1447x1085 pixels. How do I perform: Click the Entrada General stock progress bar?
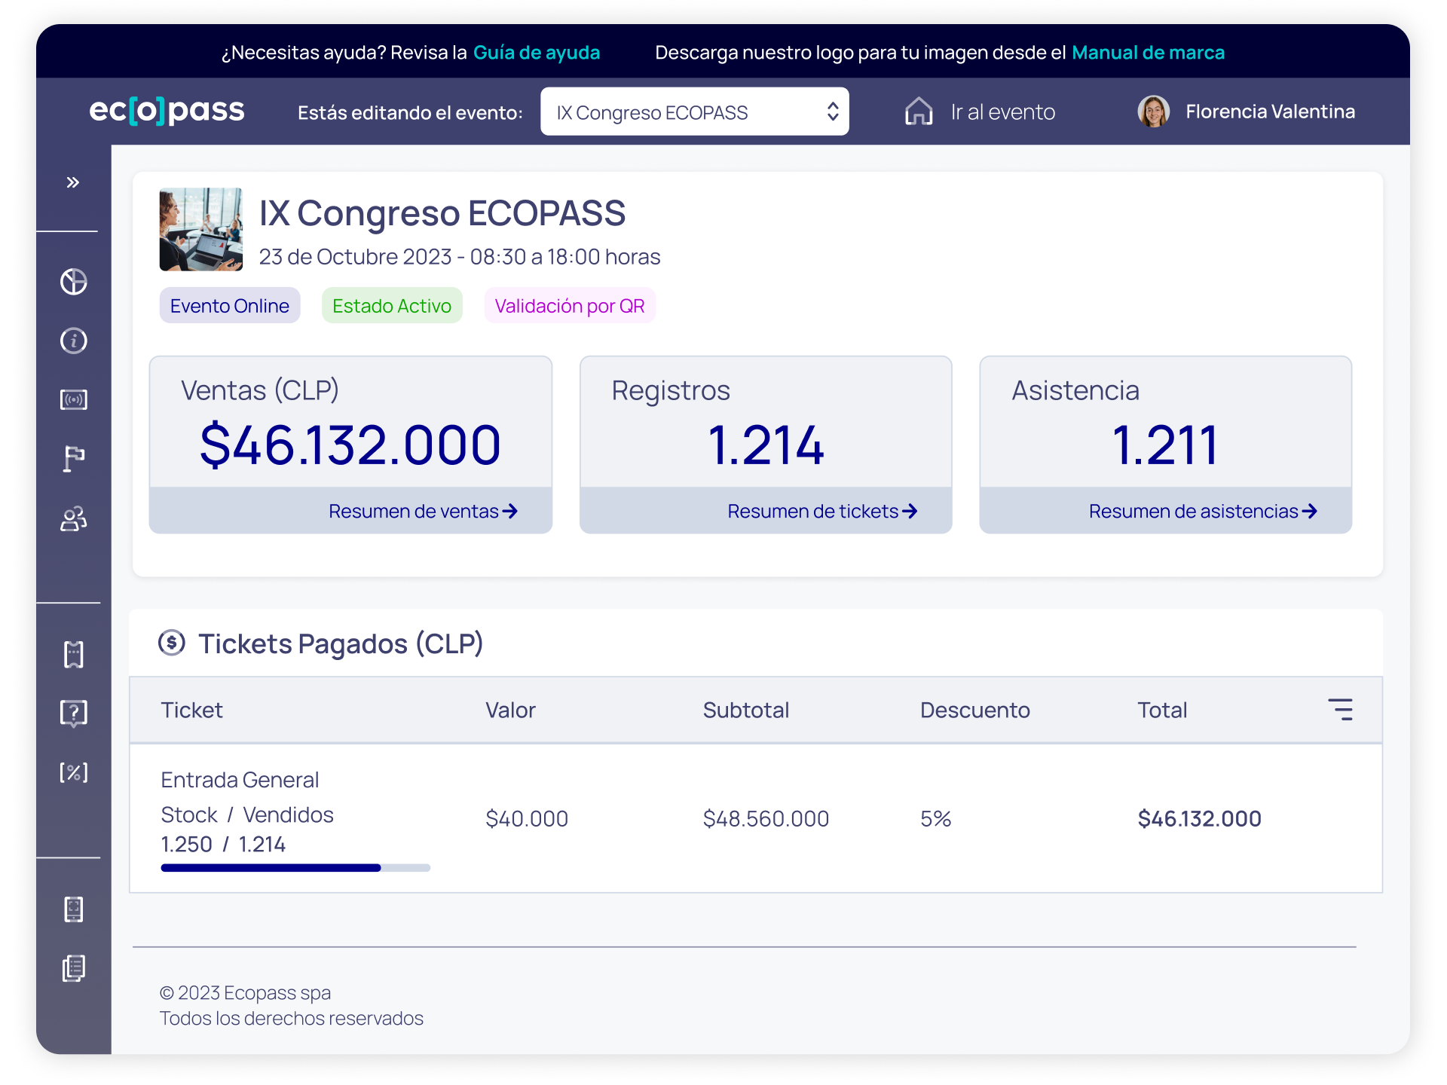(x=295, y=867)
